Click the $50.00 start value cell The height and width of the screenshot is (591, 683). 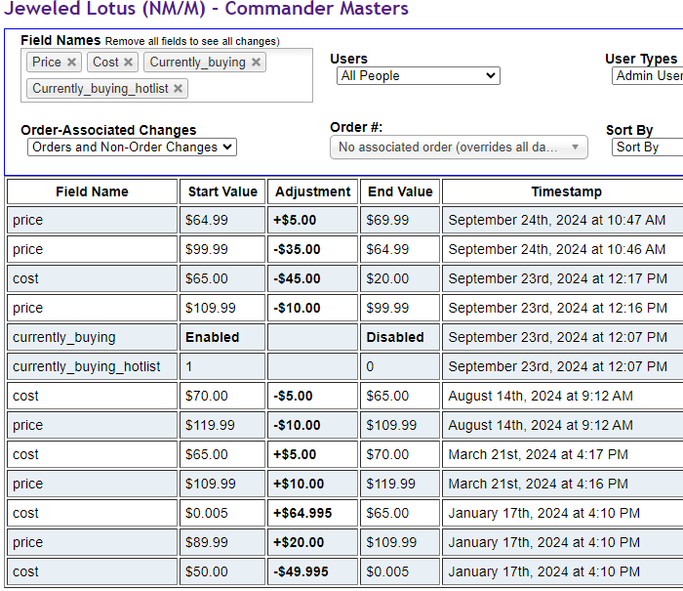click(x=222, y=570)
